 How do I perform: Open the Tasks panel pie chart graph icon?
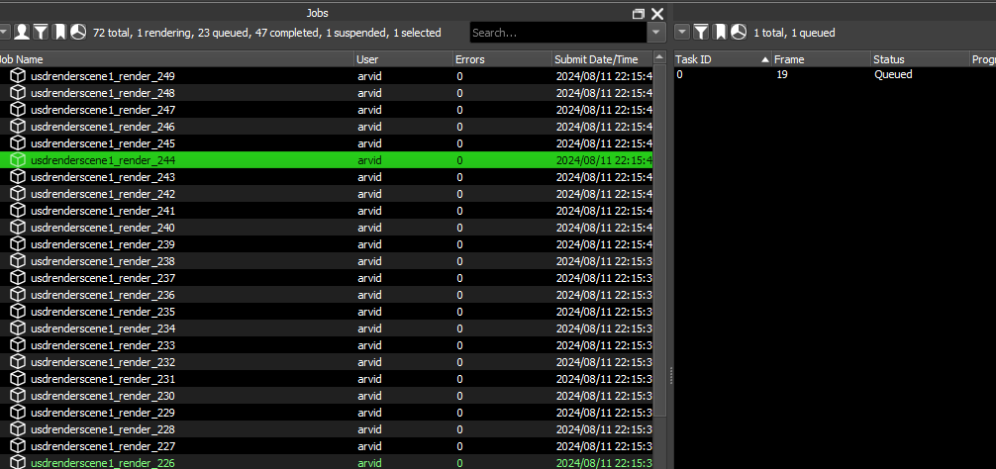point(739,33)
